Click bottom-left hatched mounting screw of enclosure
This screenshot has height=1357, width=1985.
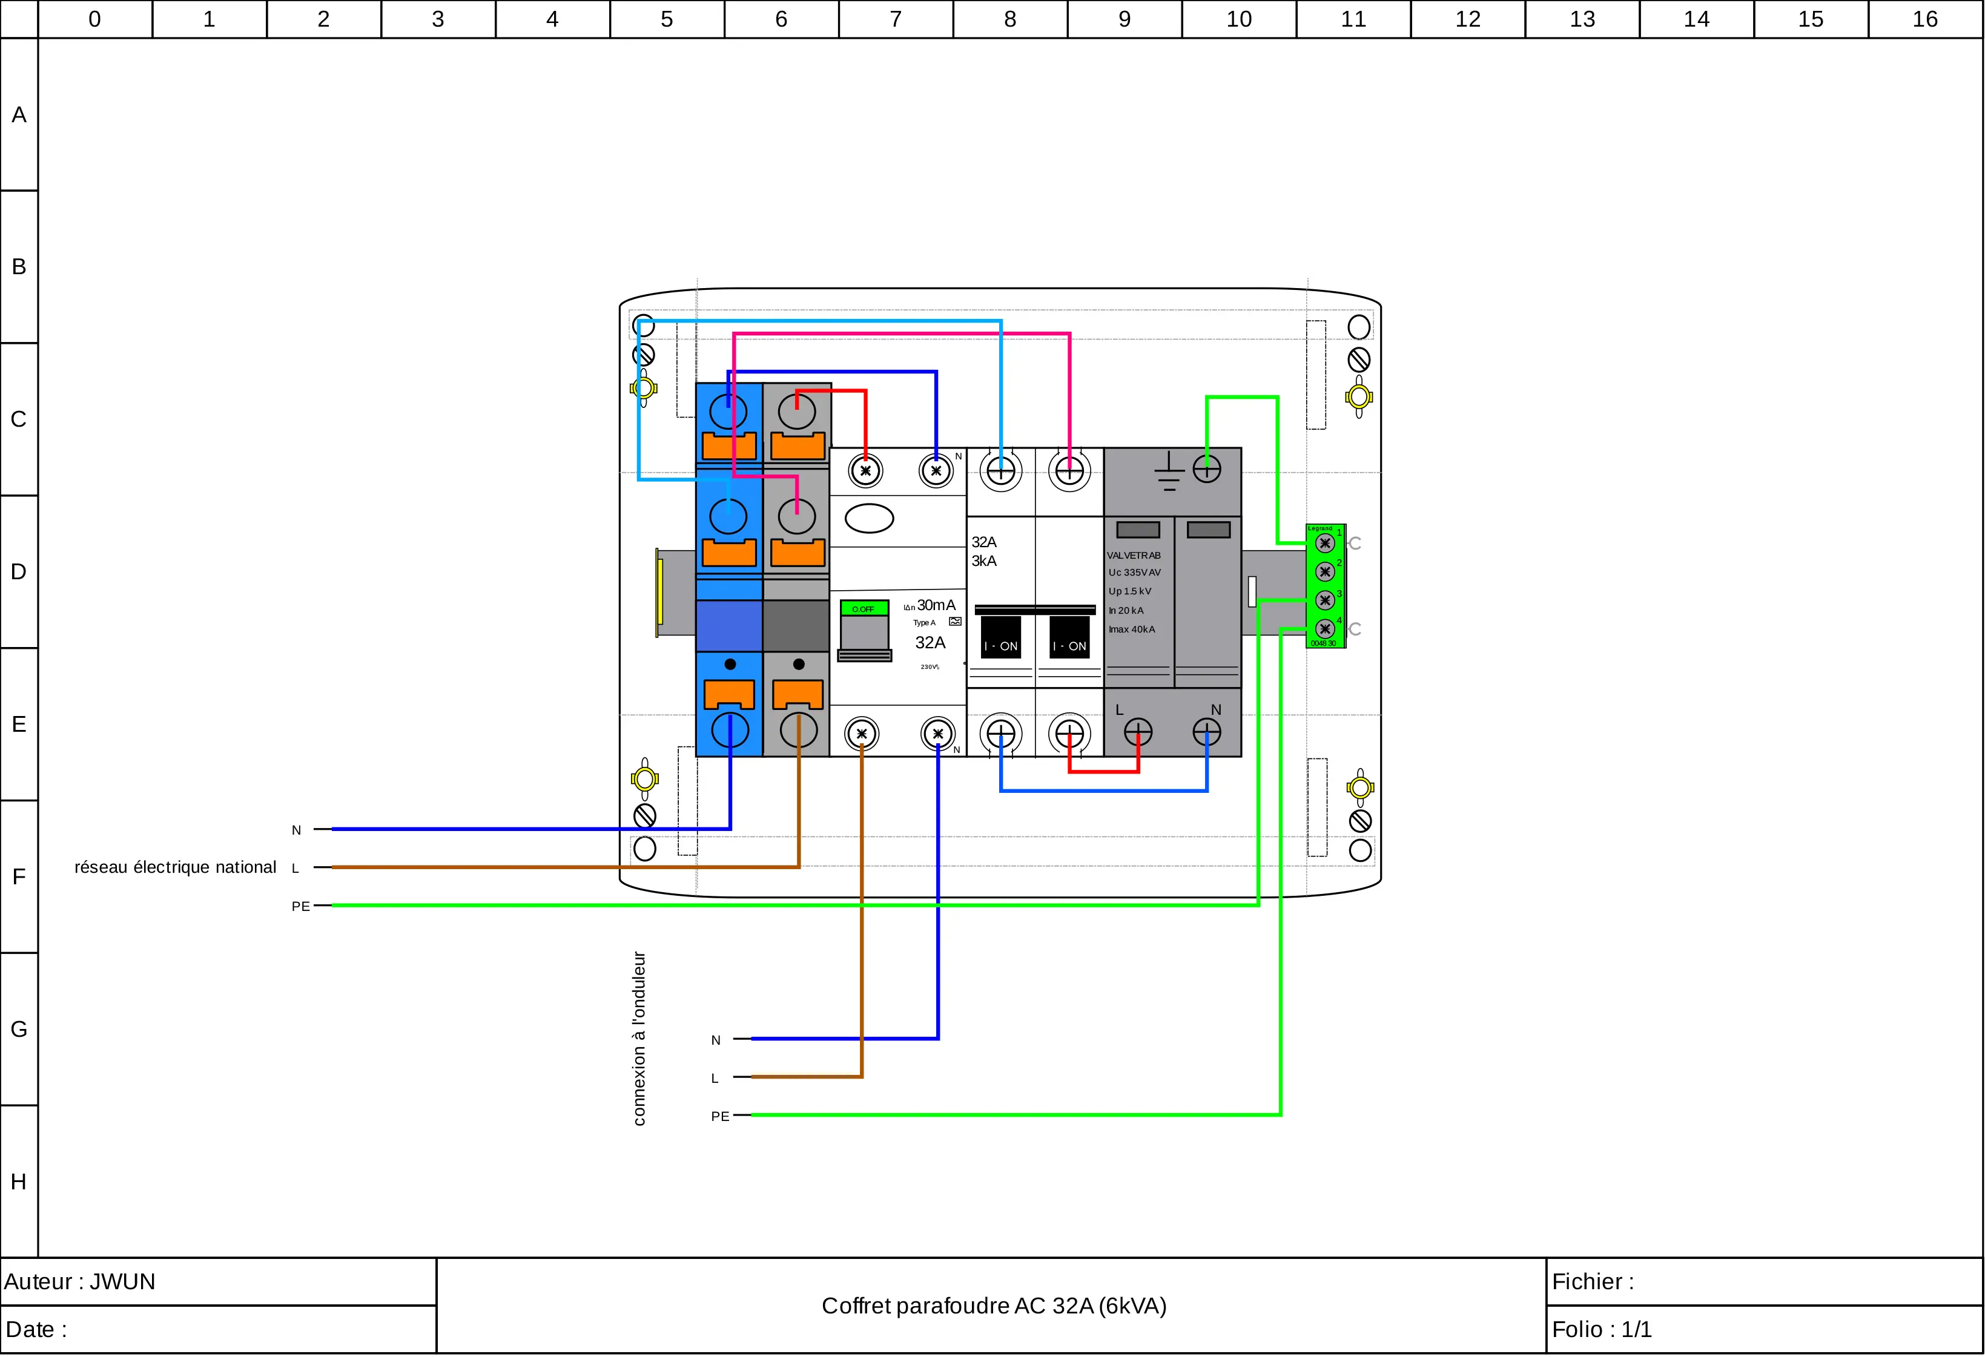click(645, 816)
